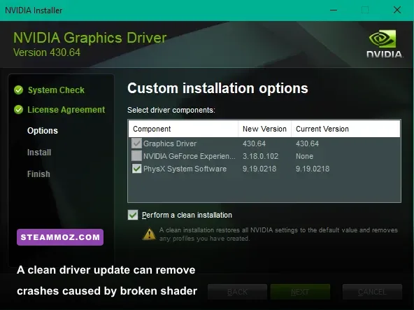414x310 pixels.
Task: Click the System Check green checkmark icon
Action: tap(18, 90)
